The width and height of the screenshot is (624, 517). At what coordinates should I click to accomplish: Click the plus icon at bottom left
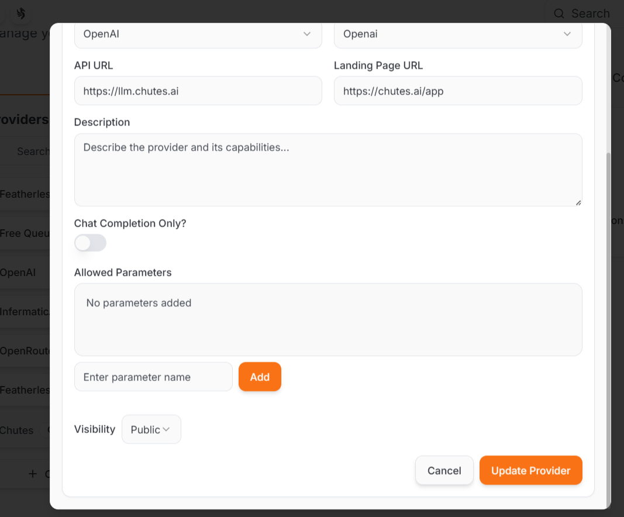click(x=33, y=474)
